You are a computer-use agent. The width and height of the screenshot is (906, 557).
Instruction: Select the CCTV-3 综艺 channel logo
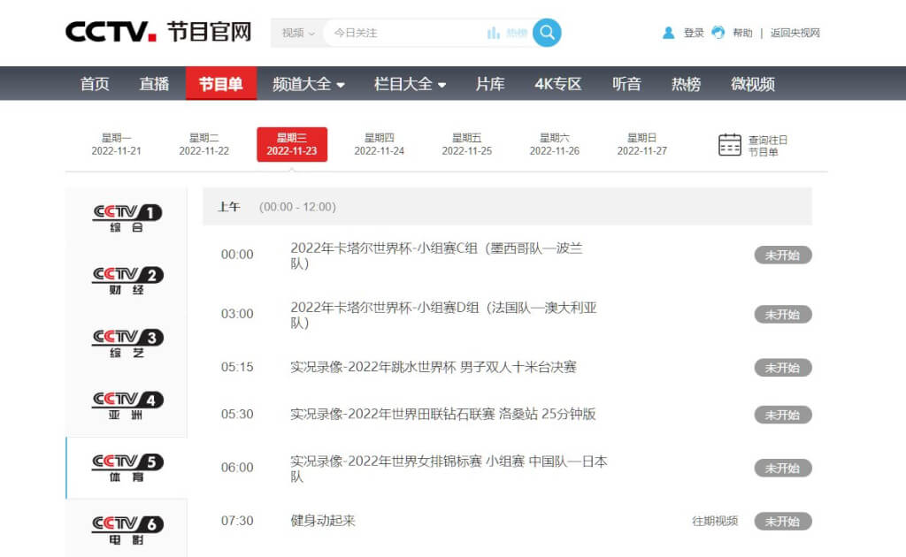(x=127, y=343)
